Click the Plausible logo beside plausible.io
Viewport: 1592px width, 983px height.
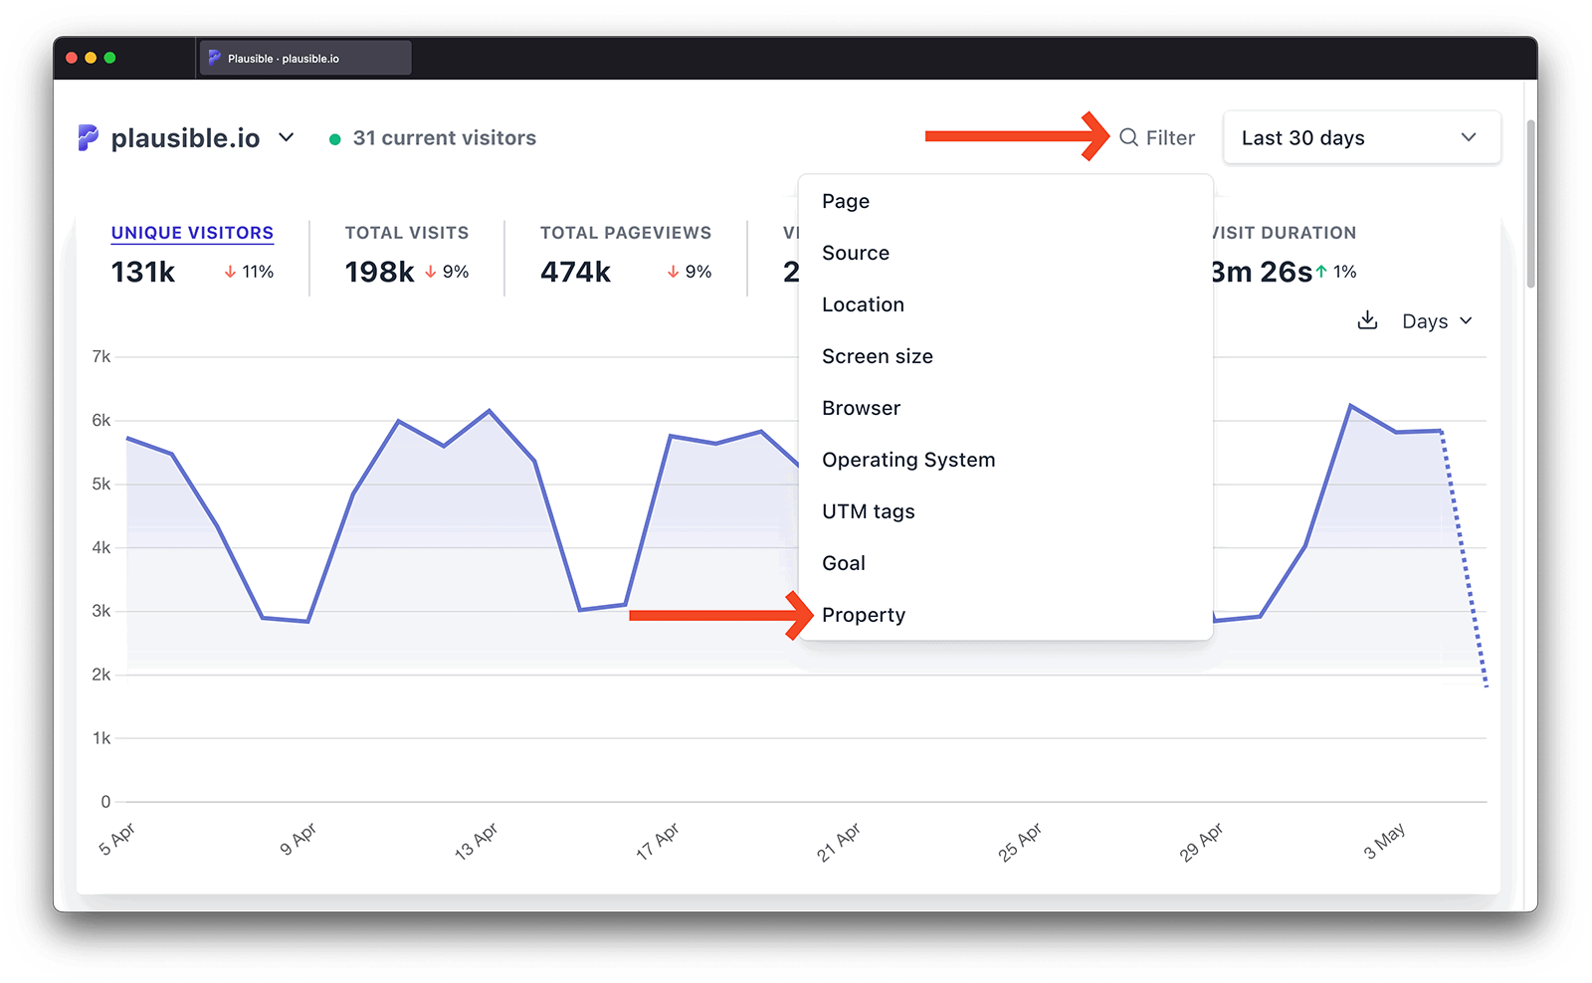click(x=88, y=138)
